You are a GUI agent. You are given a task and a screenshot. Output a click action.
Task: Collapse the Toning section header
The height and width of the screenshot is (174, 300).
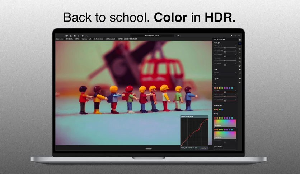point(216,114)
